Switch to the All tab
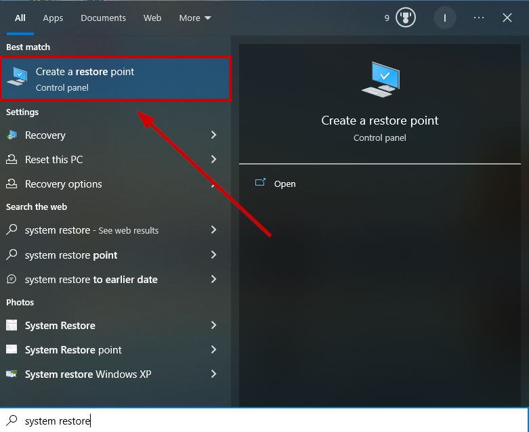 pos(20,18)
